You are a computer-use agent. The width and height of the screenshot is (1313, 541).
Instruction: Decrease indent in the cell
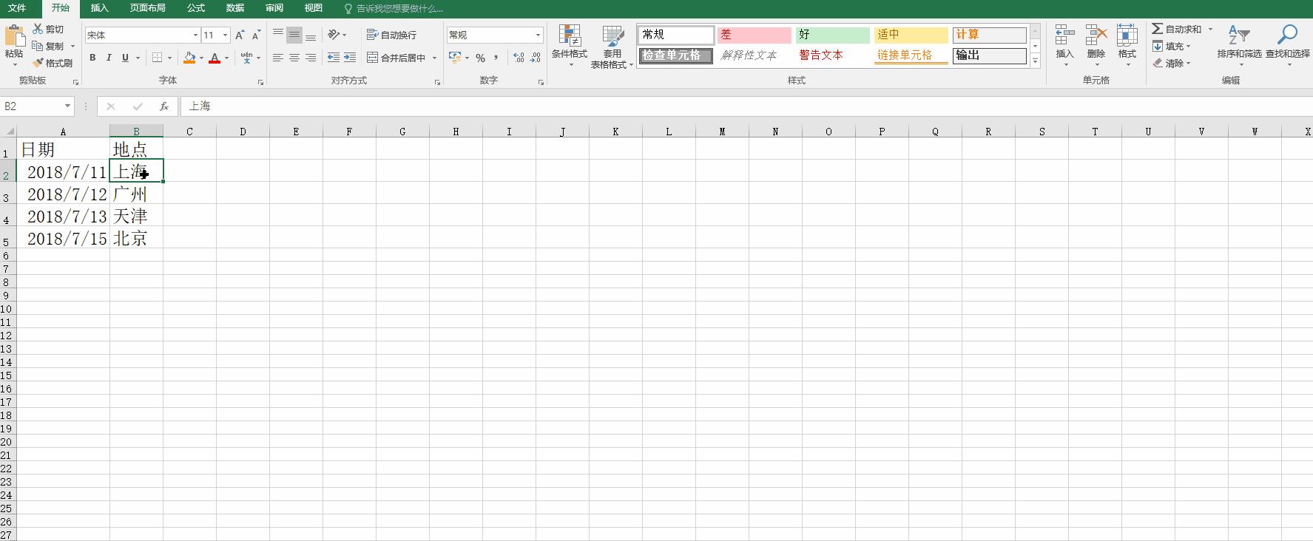click(334, 58)
